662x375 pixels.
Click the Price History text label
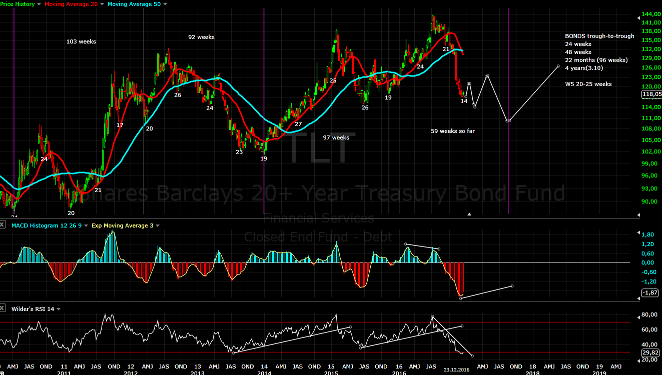[18, 3]
